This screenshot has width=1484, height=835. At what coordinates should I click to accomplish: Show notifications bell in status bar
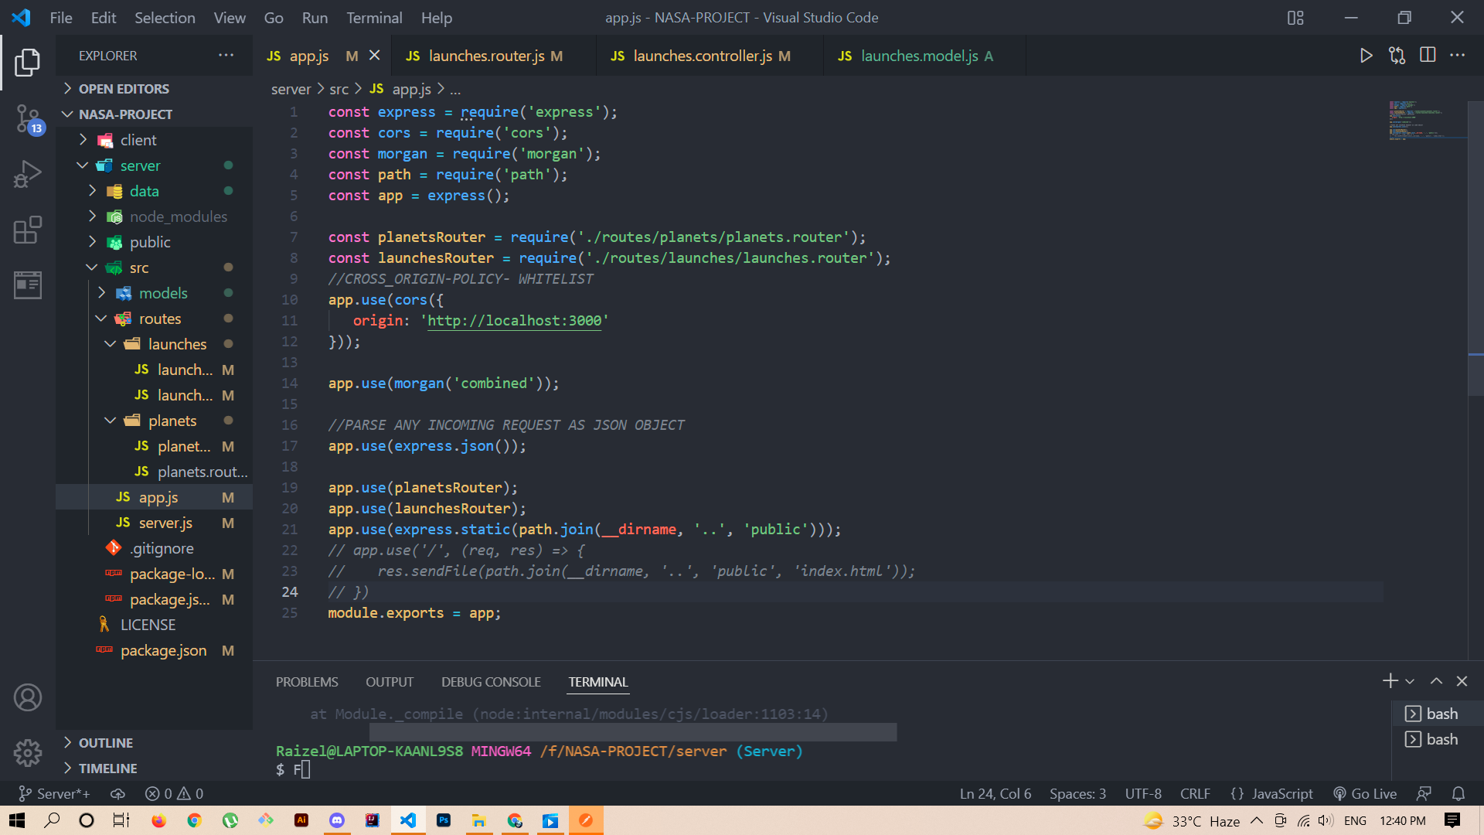coord(1458,794)
